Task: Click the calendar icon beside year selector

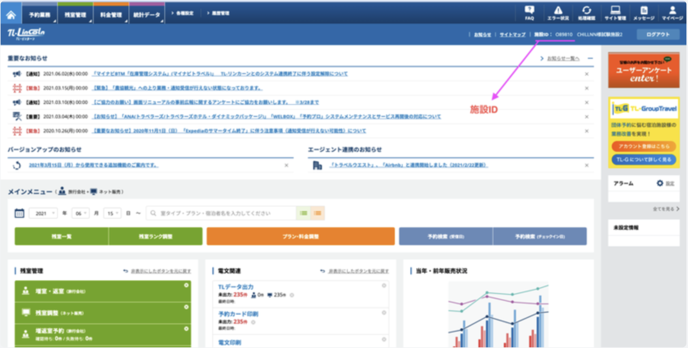Action: tap(19, 213)
